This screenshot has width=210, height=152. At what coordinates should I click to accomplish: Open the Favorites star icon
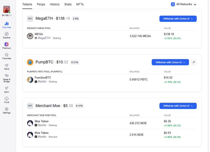(x=6, y=55)
